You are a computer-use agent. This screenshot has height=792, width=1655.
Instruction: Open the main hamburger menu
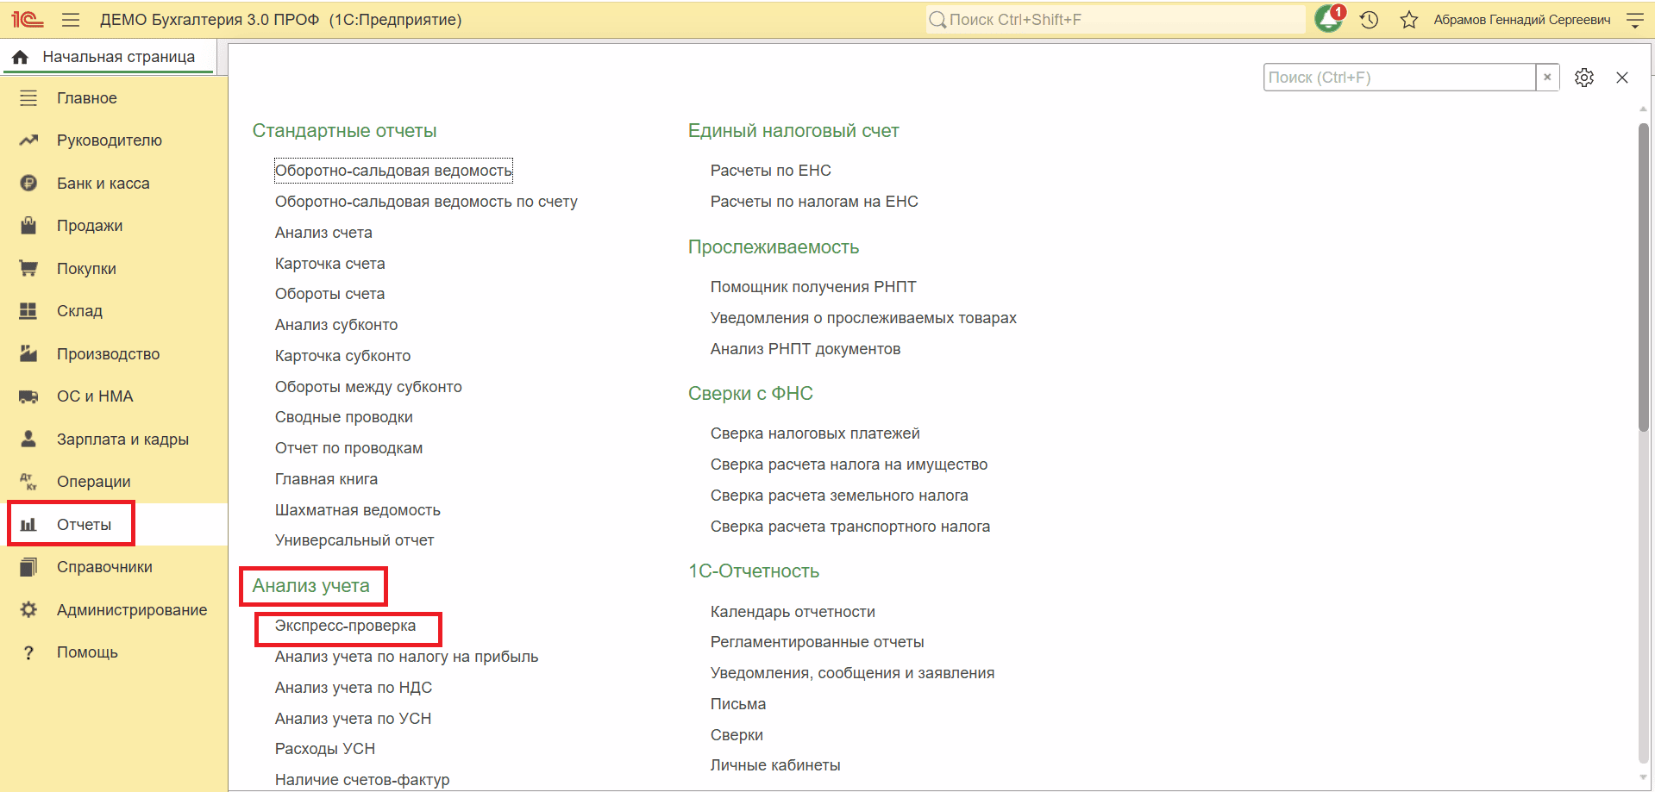(x=71, y=20)
